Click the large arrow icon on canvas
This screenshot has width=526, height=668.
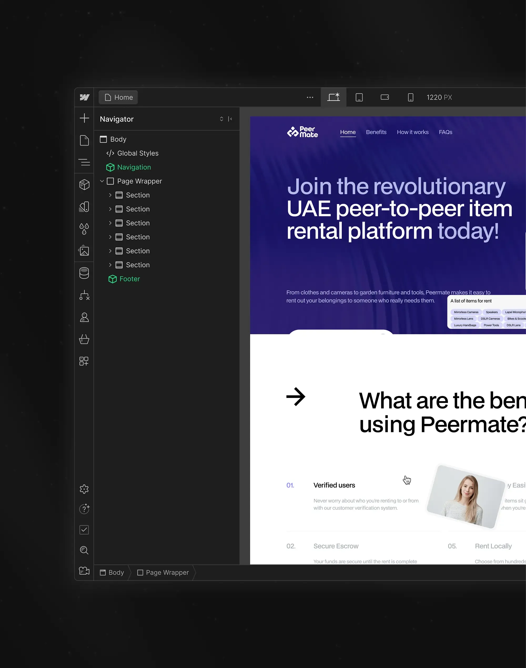tap(296, 397)
